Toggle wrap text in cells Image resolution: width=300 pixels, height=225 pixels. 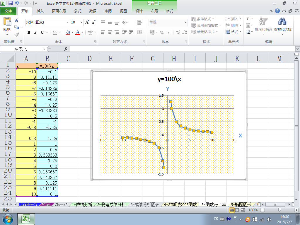pyautogui.click(x=140, y=22)
